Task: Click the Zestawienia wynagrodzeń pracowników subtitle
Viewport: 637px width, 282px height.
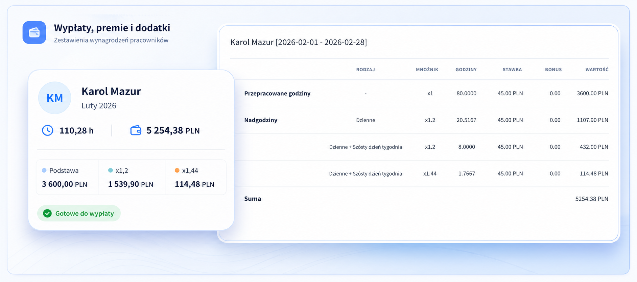Action: [111, 40]
